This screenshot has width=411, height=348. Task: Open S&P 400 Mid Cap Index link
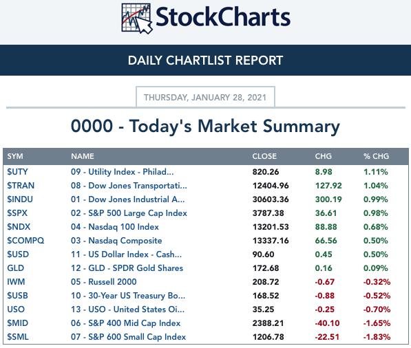coord(125,323)
